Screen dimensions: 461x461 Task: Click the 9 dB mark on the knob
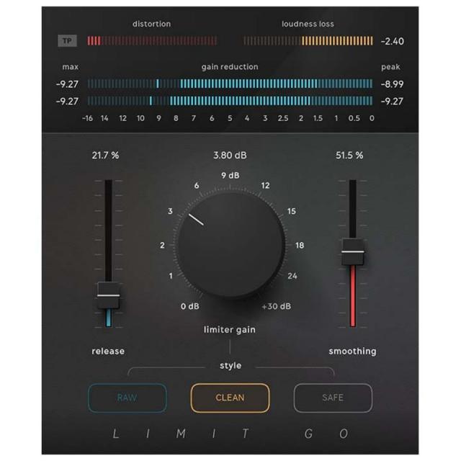pyautogui.click(x=230, y=176)
